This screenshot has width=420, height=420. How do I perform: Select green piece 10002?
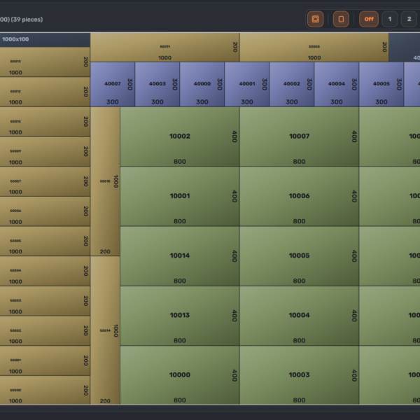tap(180, 136)
